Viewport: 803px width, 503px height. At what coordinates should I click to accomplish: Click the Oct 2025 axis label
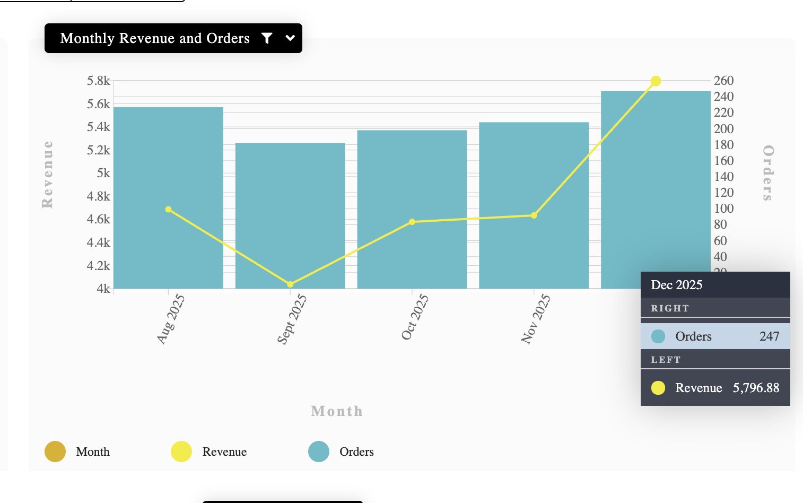(x=415, y=317)
